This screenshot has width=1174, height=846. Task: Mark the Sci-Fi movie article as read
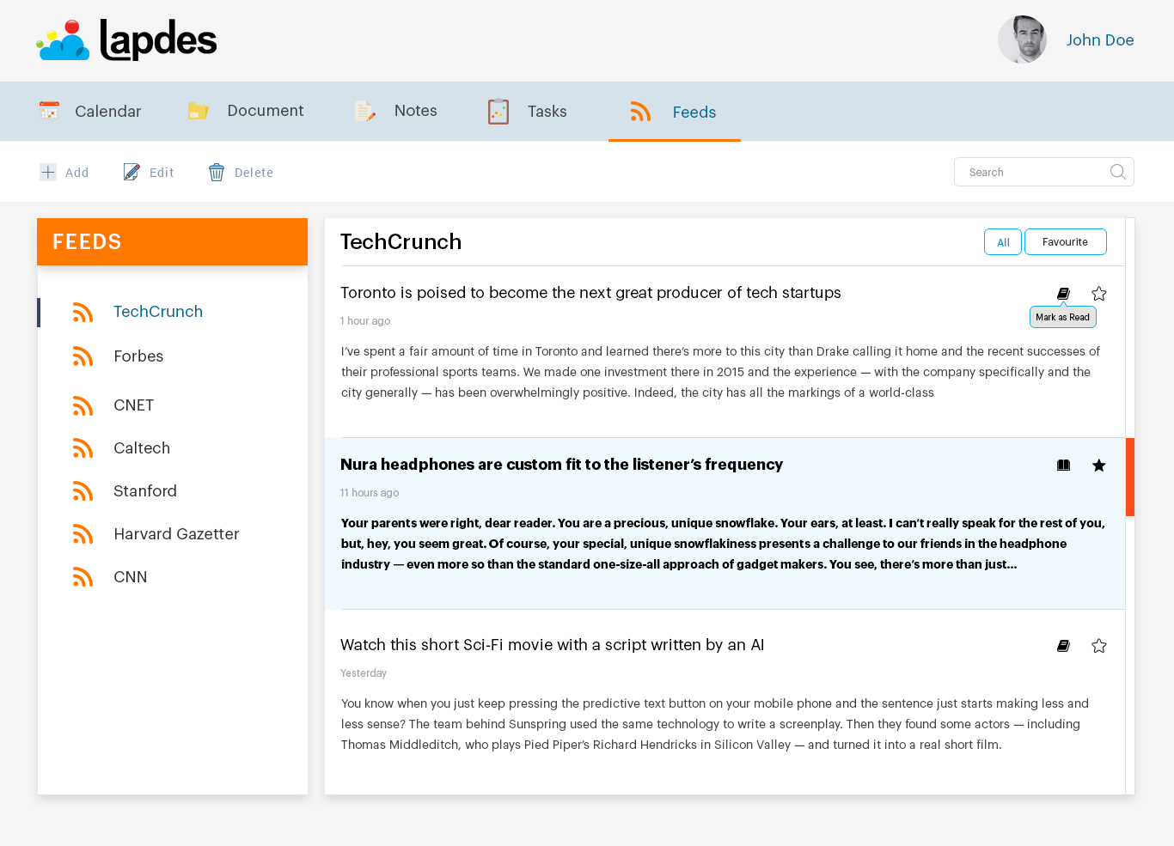pyautogui.click(x=1063, y=646)
